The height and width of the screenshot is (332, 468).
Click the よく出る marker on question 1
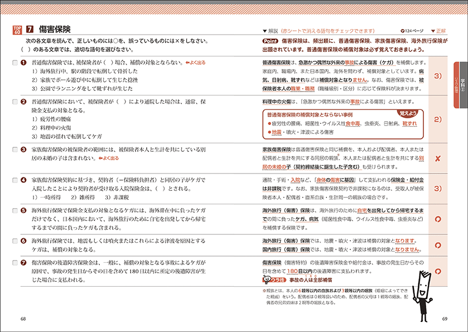(x=195, y=62)
